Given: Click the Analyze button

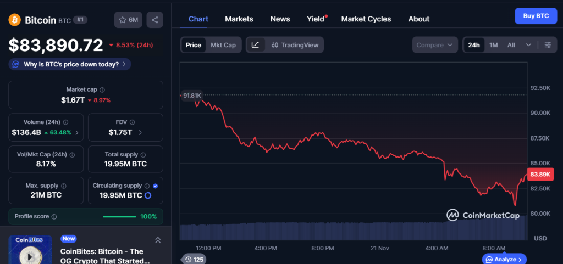Looking at the screenshot, I should click(x=504, y=260).
